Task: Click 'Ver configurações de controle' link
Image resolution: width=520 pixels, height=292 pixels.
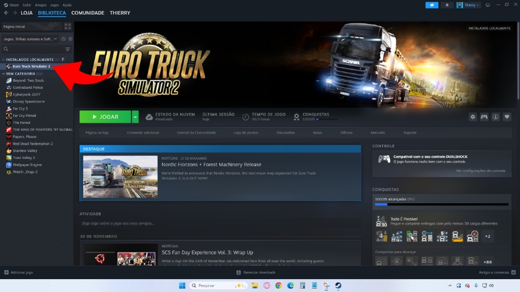Action: 480,171
